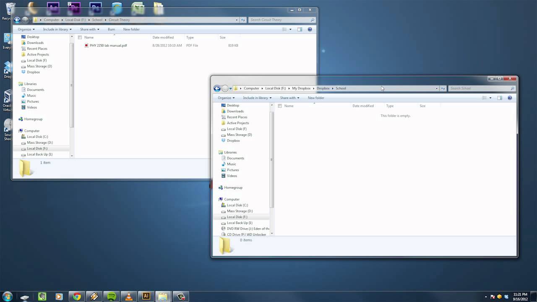Refresh the Circuit Theory window address bar
The image size is (537, 302).
click(243, 20)
